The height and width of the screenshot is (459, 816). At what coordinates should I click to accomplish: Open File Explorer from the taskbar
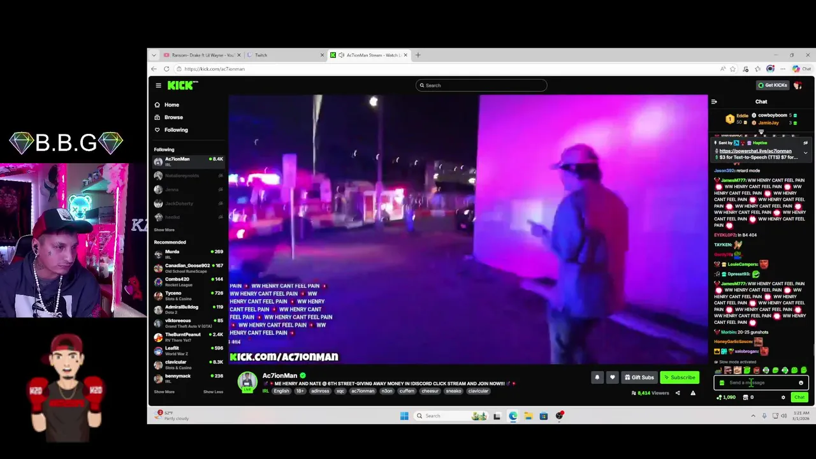(528, 416)
